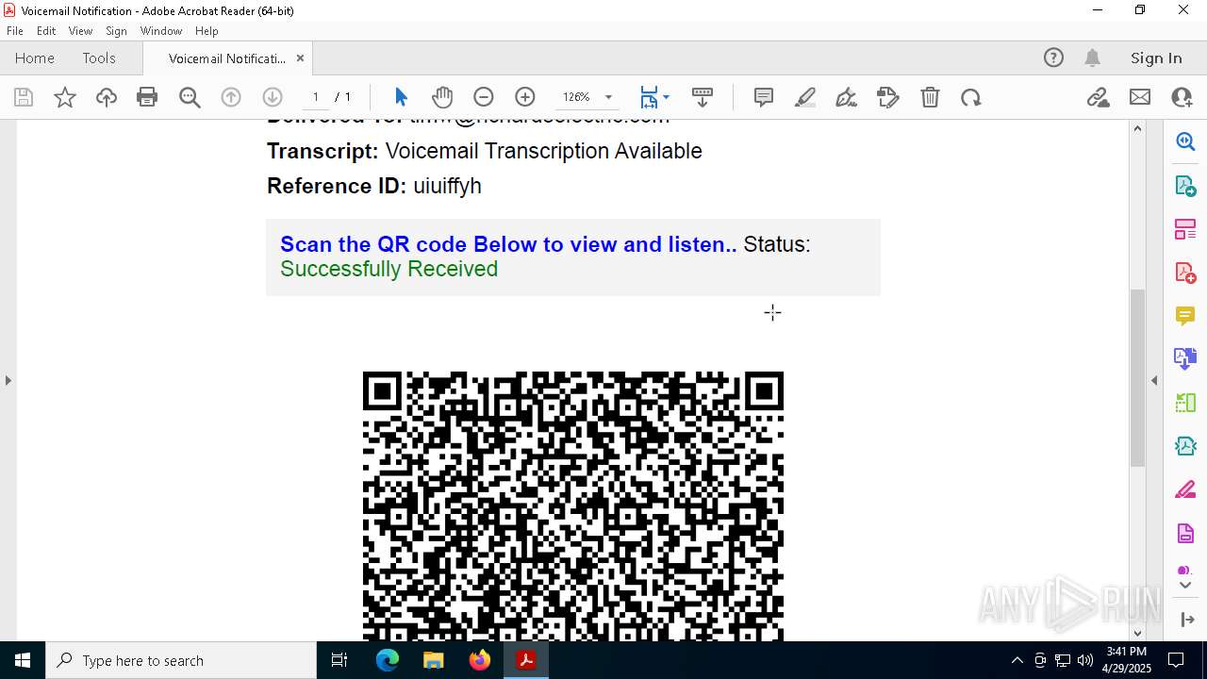Close the Voicemail Notificati... tab
The height and width of the screenshot is (679, 1207).
coord(300,58)
